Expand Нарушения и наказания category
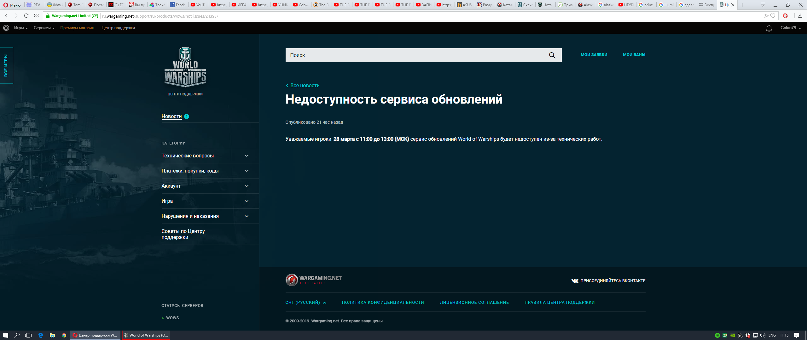 click(210, 216)
